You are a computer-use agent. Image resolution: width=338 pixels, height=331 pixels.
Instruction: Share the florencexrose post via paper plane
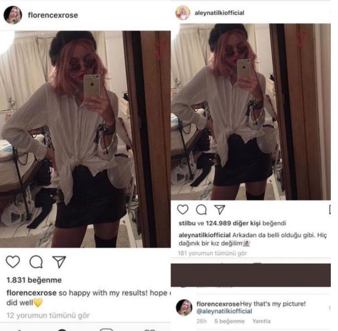pos(59,262)
